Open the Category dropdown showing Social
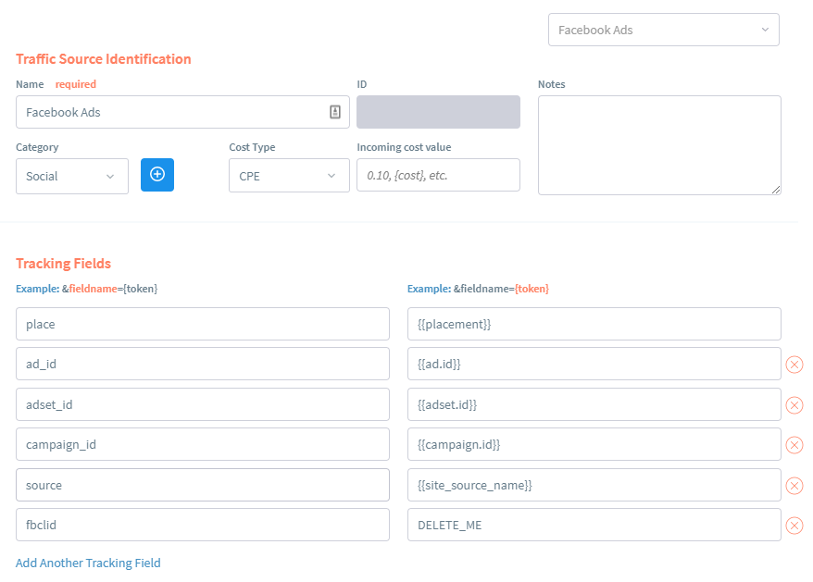This screenshot has width=813, height=582. 72,176
